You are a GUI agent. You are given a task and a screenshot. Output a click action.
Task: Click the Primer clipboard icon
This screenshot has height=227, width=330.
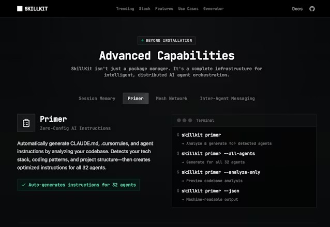(x=26, y=123)
